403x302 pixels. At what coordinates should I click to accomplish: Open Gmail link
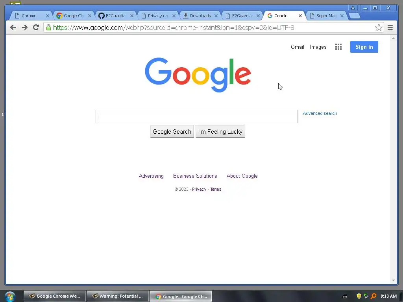click(x=298, y=47)
